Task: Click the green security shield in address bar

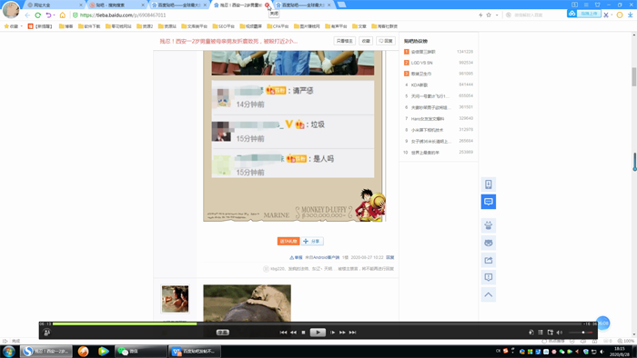Action: pyautogui.click(x=76, y=15)
